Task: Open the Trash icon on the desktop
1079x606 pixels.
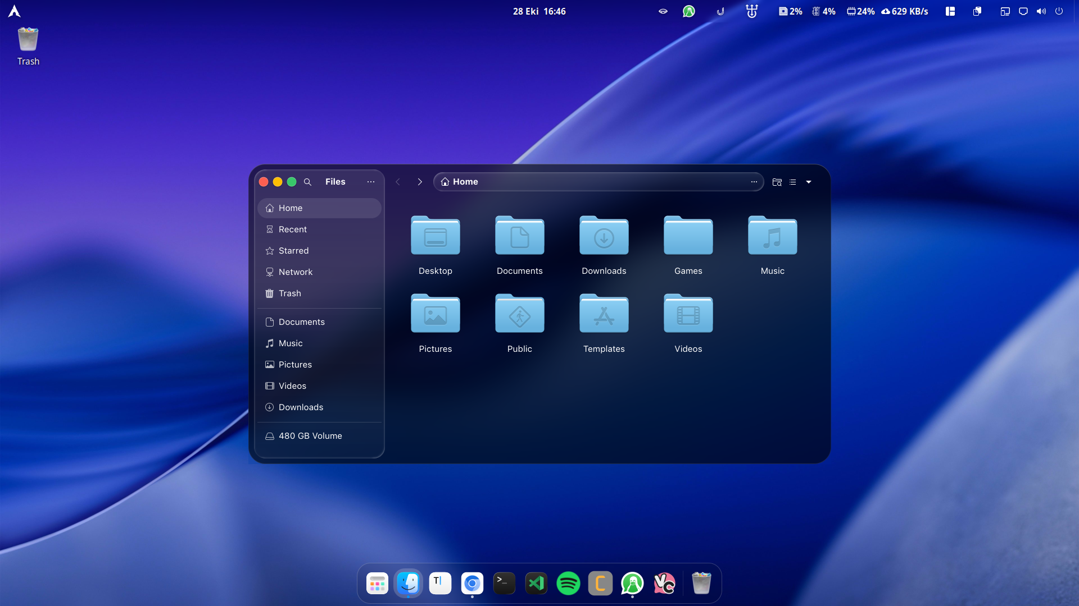Action: [x=28, y=46]
